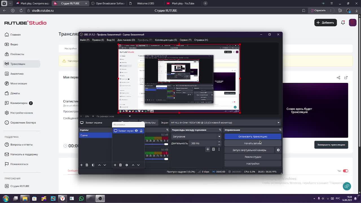361x203 pixels.
Task: Click Режим студии button
Action: 253,157
